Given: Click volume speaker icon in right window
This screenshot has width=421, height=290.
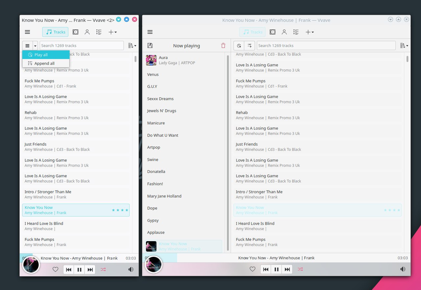Looking at the screenshot, I should pyautogui.click(x=403, y=269).
